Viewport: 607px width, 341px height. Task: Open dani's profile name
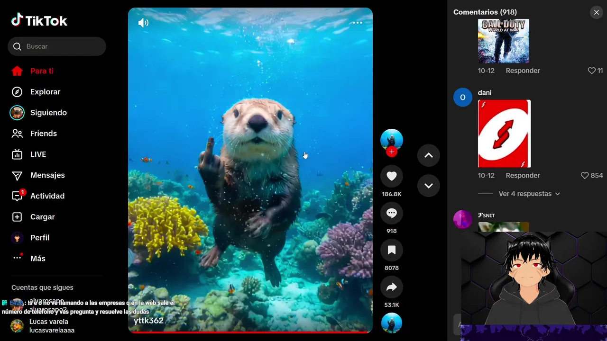(x=485, y=93)
